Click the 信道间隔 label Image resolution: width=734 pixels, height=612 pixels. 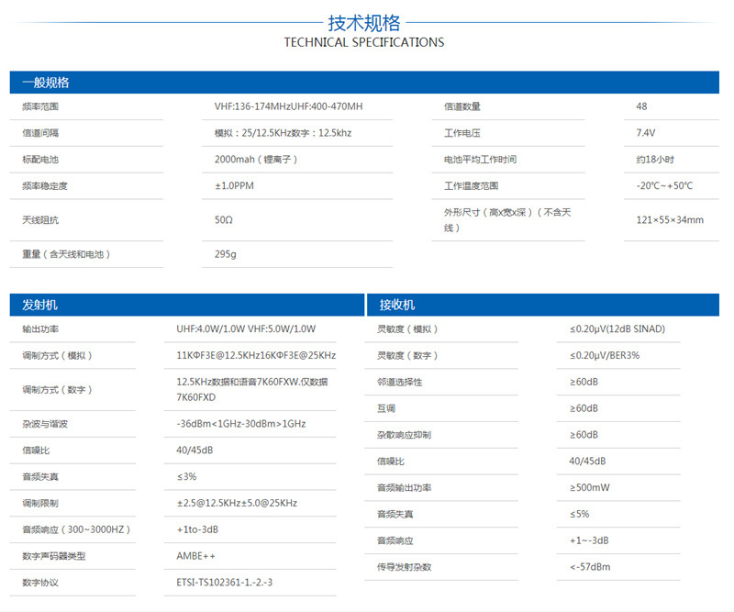click(x=40, y=133)
